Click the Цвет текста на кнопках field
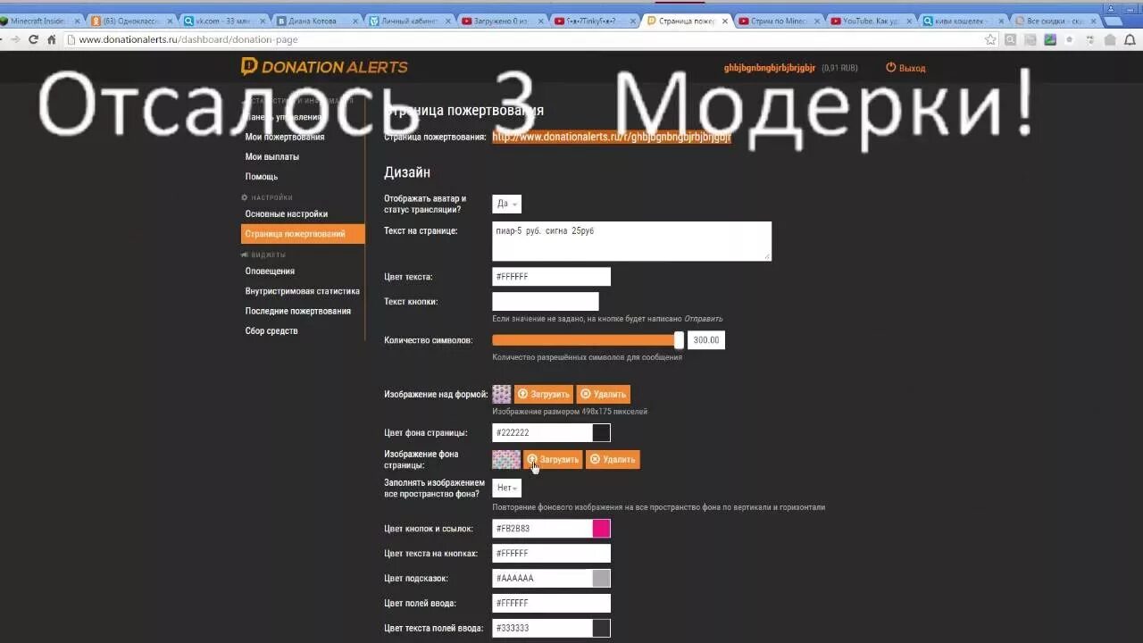 [551, 554]
